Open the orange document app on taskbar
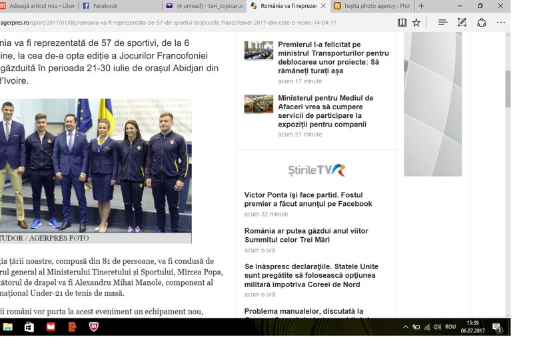This screenshot has width=533, height=337. (x=72, y=327)
